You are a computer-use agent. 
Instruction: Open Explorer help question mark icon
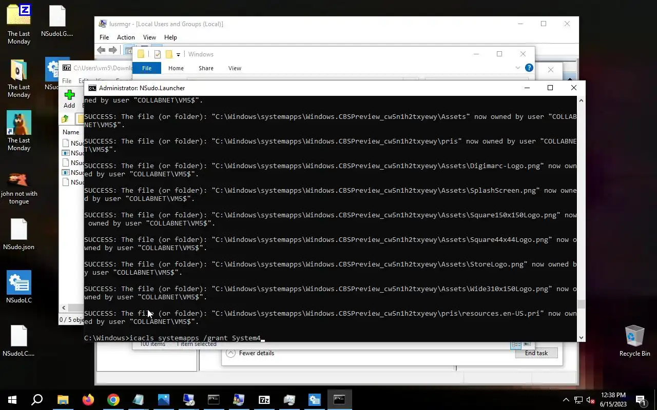pyautogui.click(x=529, y=68)
